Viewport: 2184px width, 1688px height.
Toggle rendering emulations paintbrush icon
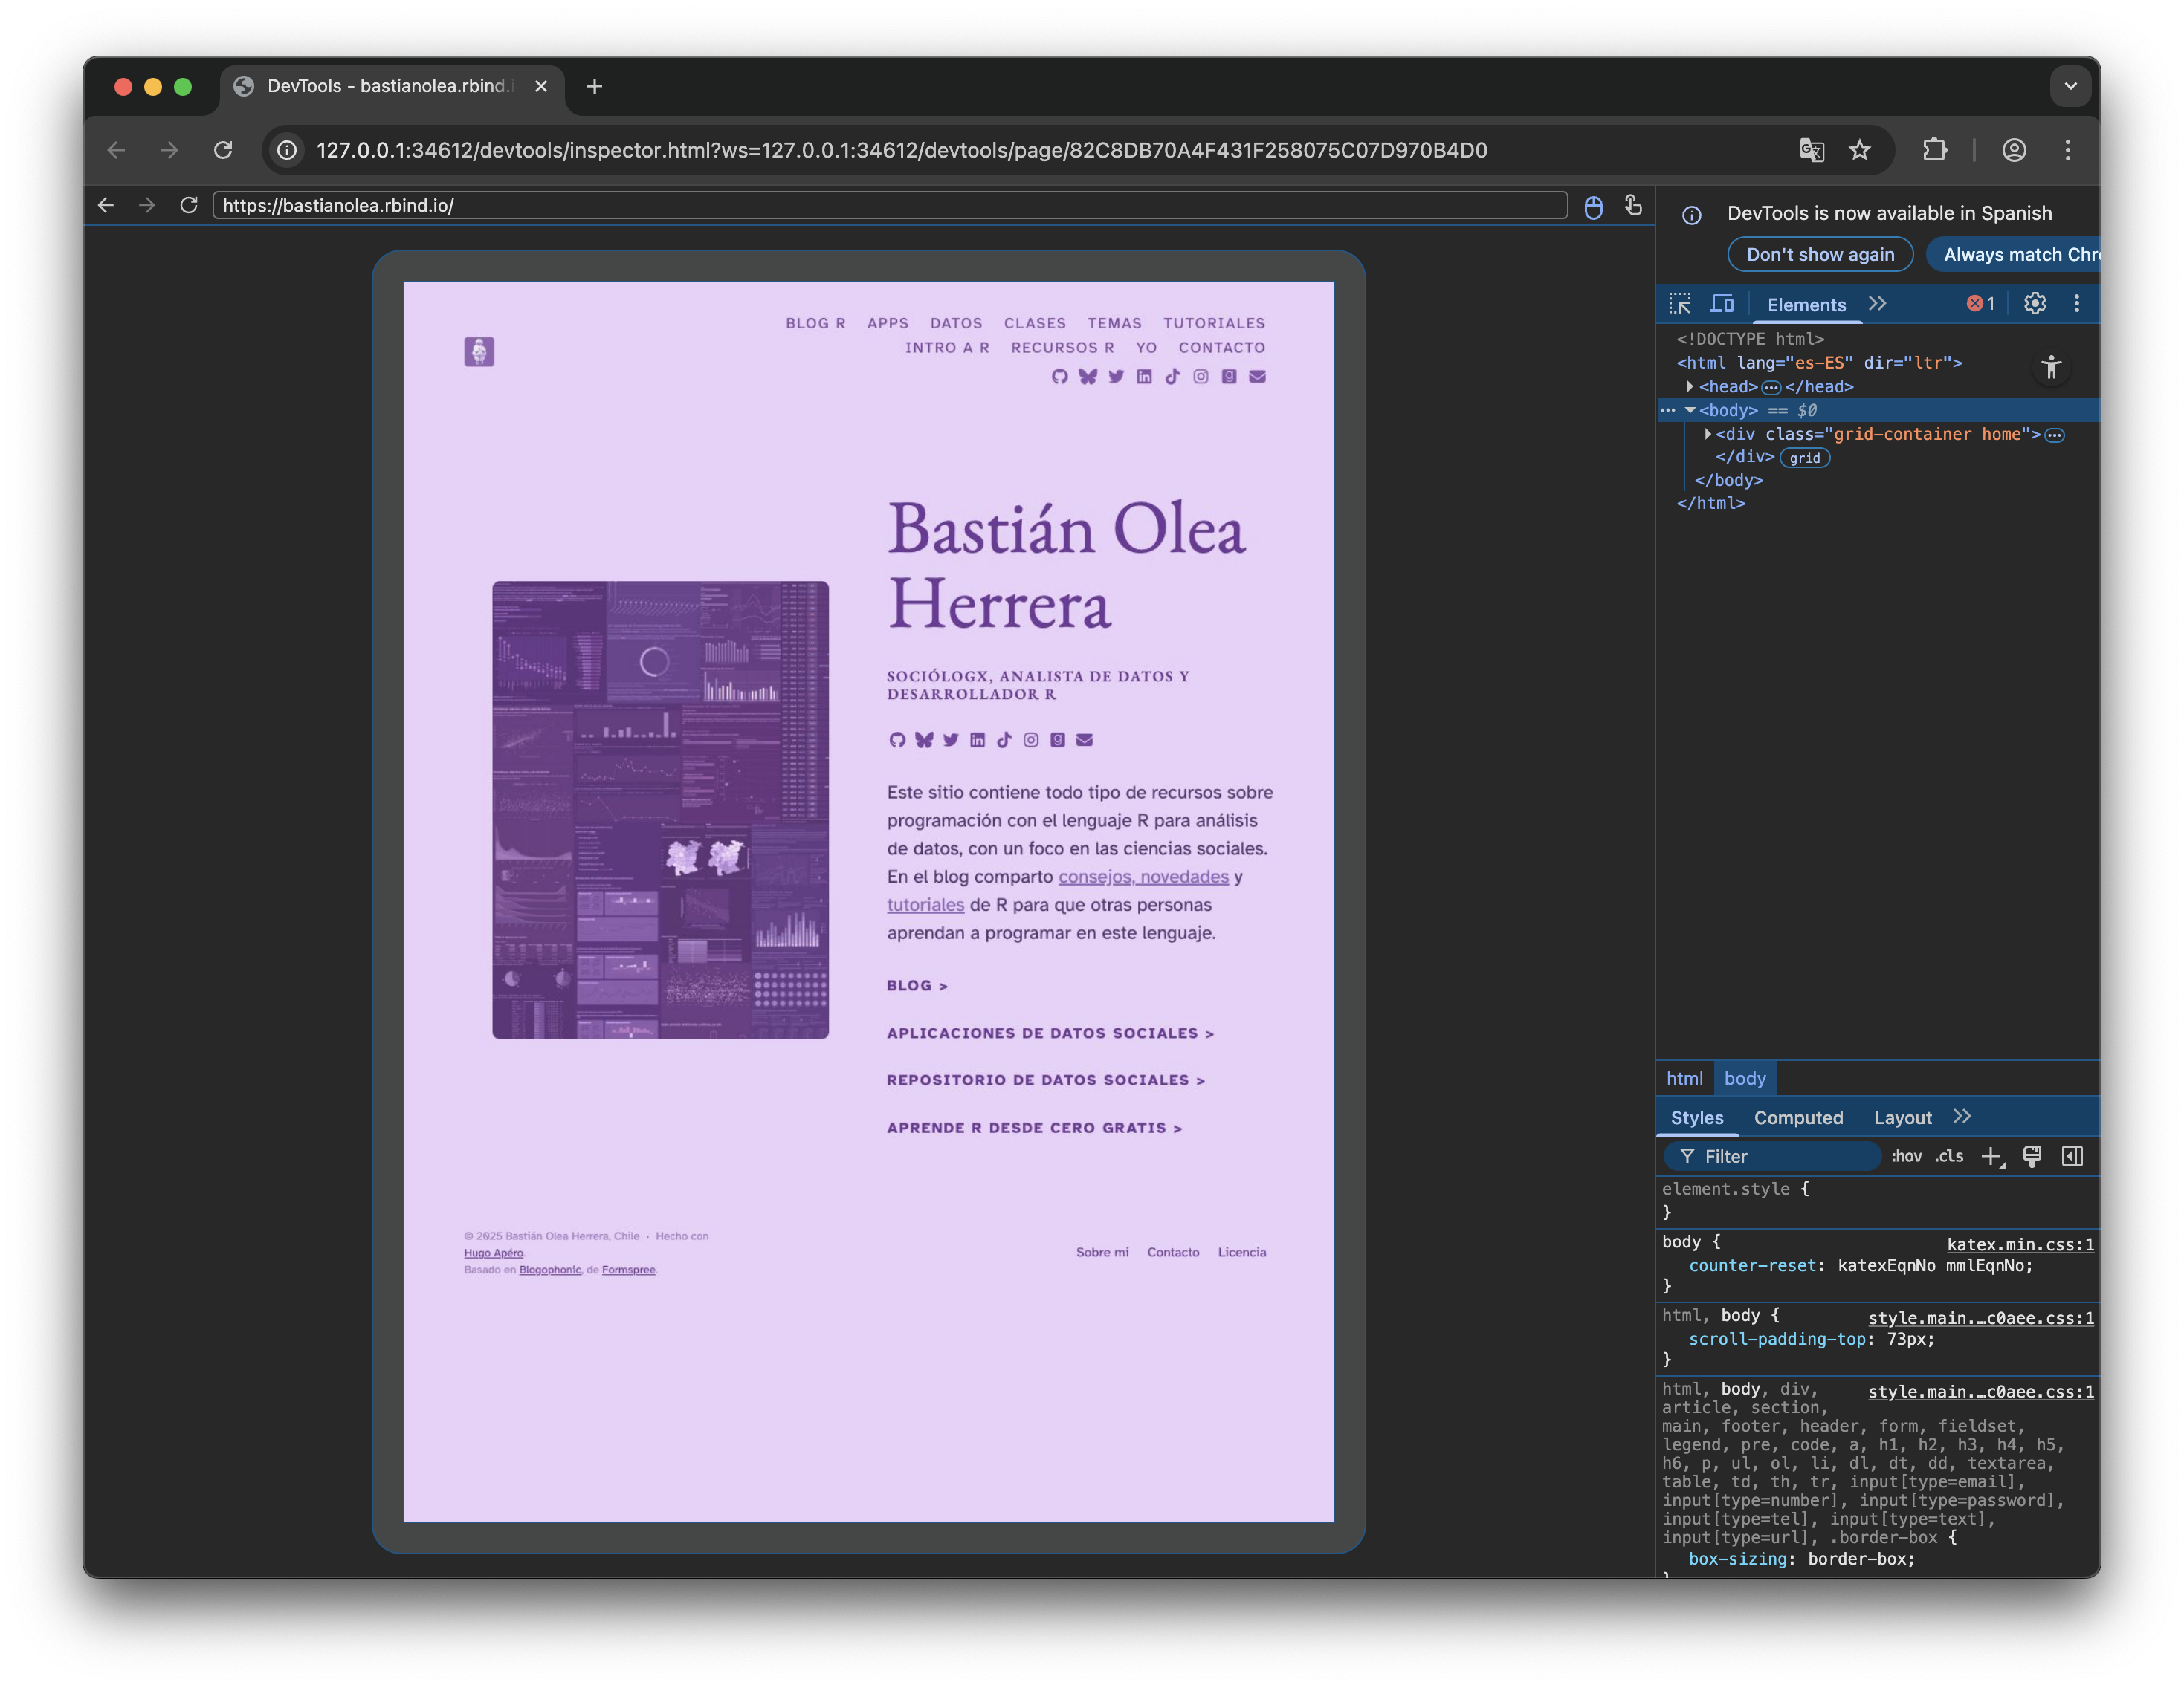click(2032, 1156)
